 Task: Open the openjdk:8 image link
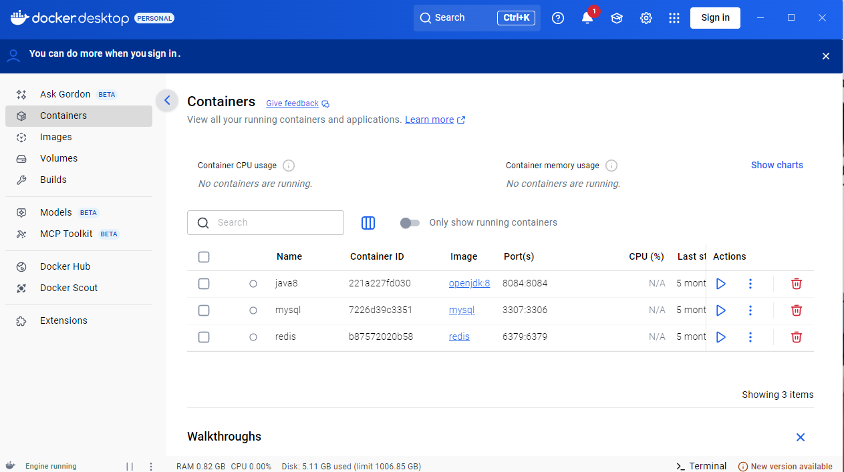469,284
